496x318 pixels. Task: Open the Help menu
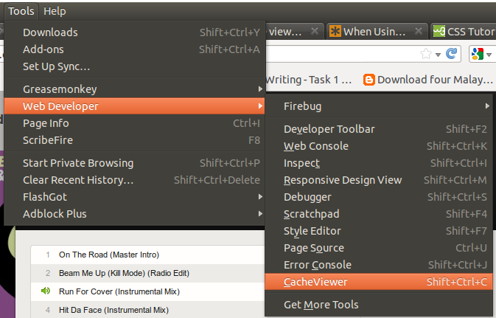pyautogui.click(x=55, y=11)
